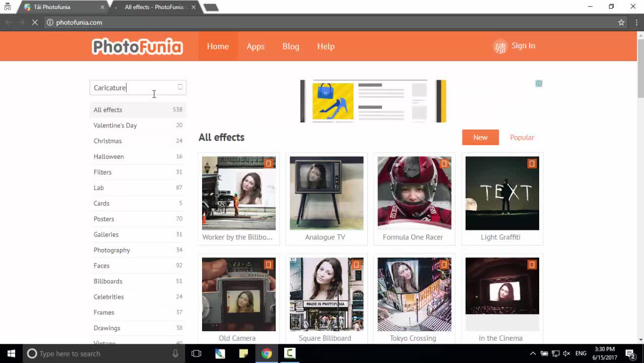This screenshot has height=363, width=644.
Task: Click the Windows taskbar search box
Action: pyautogui.click(x=104, y=353)
